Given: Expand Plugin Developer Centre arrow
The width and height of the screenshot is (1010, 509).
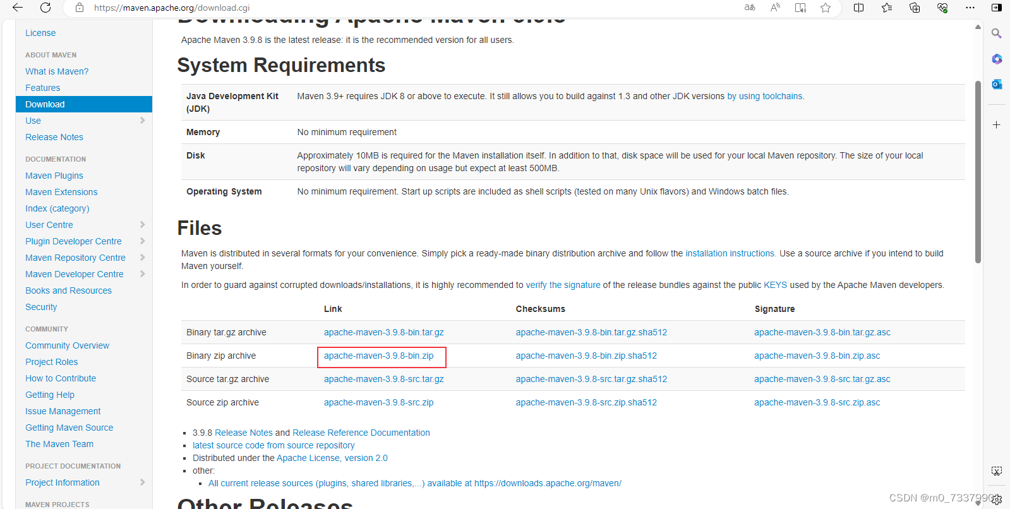Looking at the screenshot, I should pyautogui.click(x=142, y=241).
